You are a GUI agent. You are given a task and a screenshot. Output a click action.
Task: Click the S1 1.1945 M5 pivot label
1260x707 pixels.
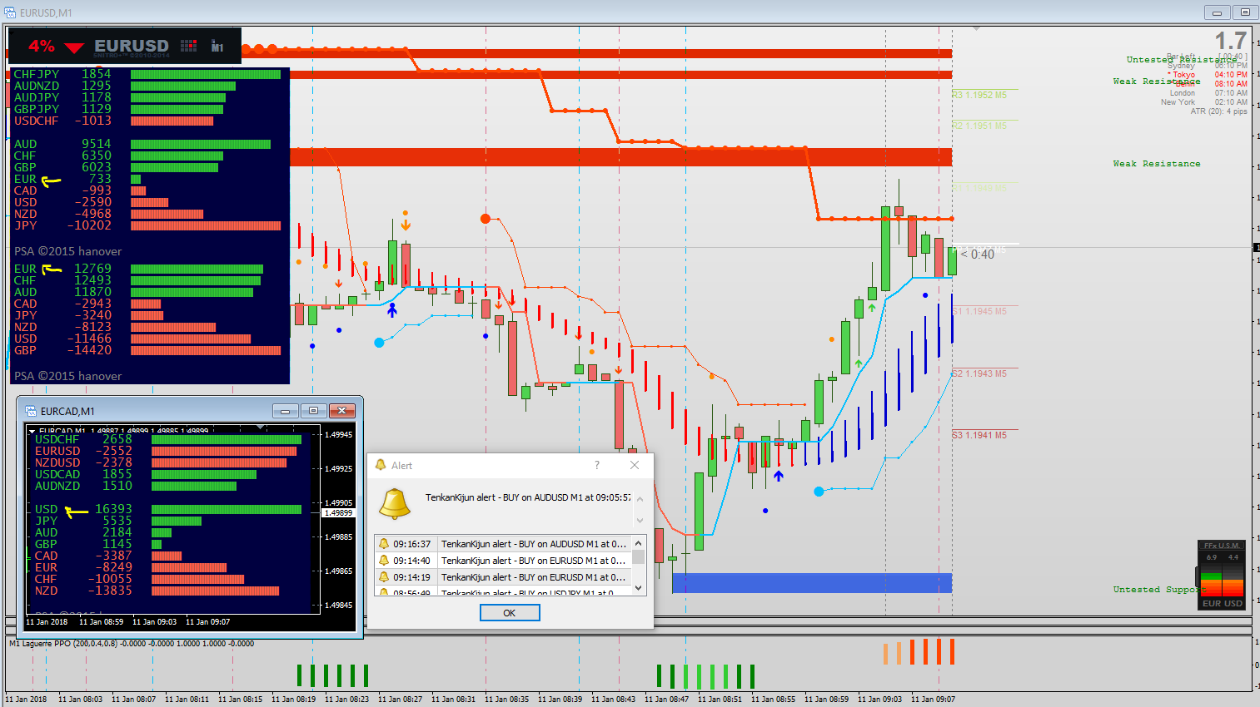[979, 311]
